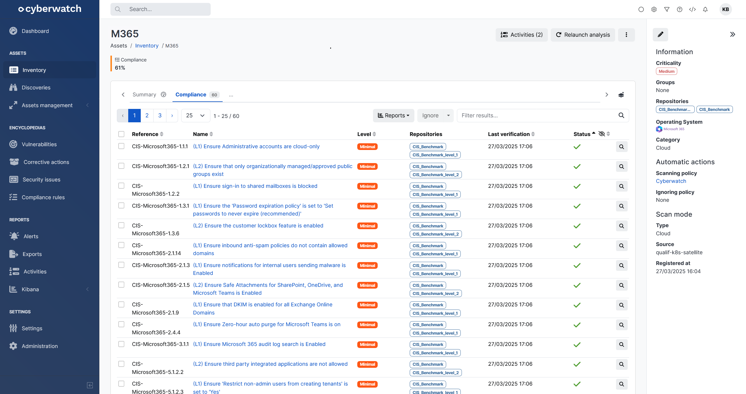Sort table by Reference column

(147, 134)
